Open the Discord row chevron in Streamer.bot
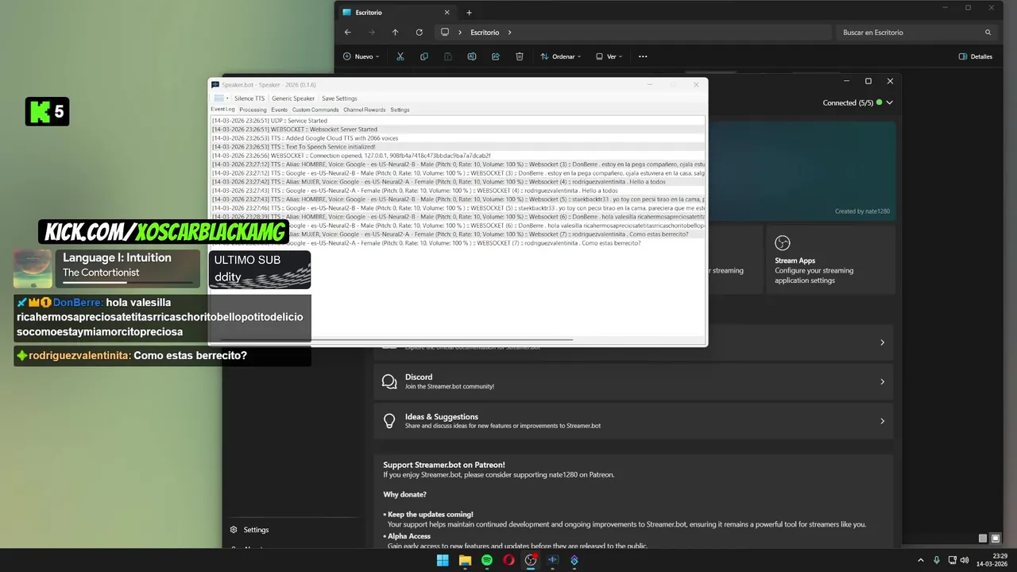This screenshot has width=1017, height=572. (x=882, y=381)
